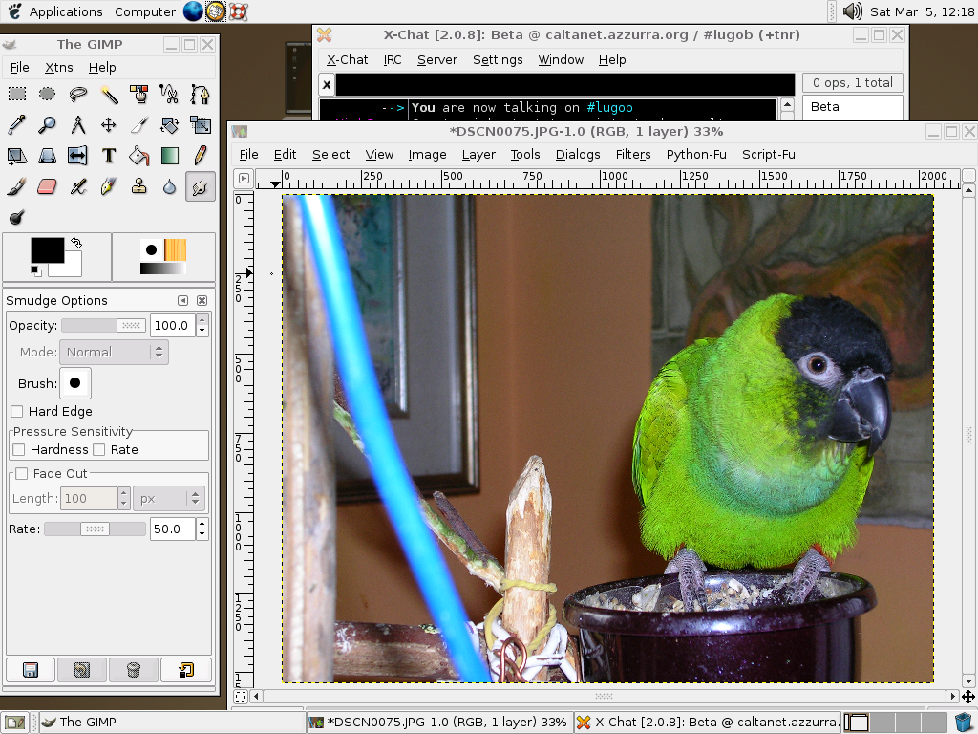The image size is (978, 734).
Task: Open the brush selector next to Brush
Action: [74, 383]
